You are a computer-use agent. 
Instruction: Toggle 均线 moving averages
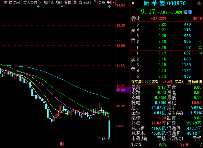(59, 2)
